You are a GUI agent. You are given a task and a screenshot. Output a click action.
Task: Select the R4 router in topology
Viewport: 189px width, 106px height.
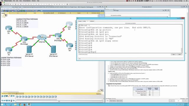pos(70,45)
